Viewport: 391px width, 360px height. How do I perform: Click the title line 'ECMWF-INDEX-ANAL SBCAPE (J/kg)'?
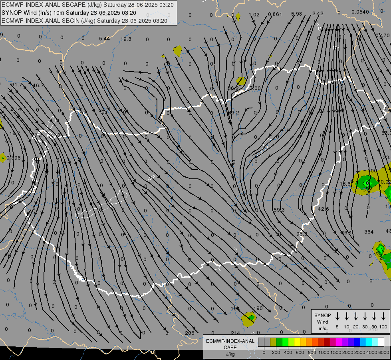(52, 5)
